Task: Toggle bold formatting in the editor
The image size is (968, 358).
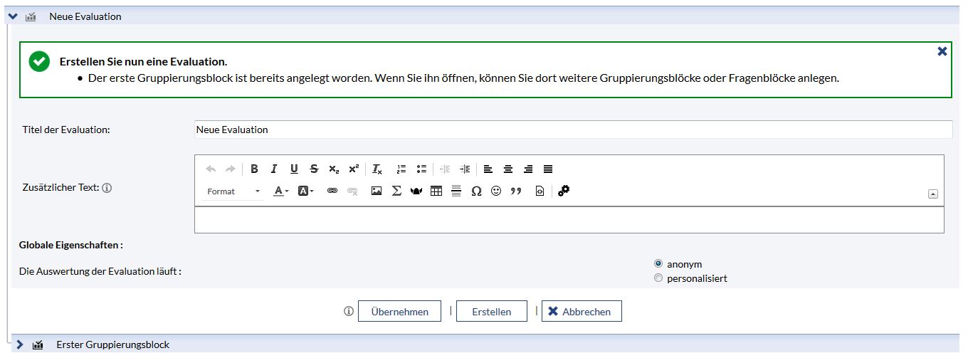Action: point(254,169)
